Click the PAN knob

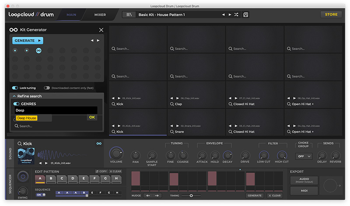(136, 155)
